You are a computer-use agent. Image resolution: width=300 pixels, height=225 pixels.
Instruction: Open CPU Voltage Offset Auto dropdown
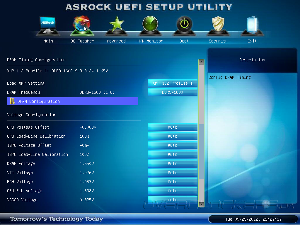click(172, 127)
